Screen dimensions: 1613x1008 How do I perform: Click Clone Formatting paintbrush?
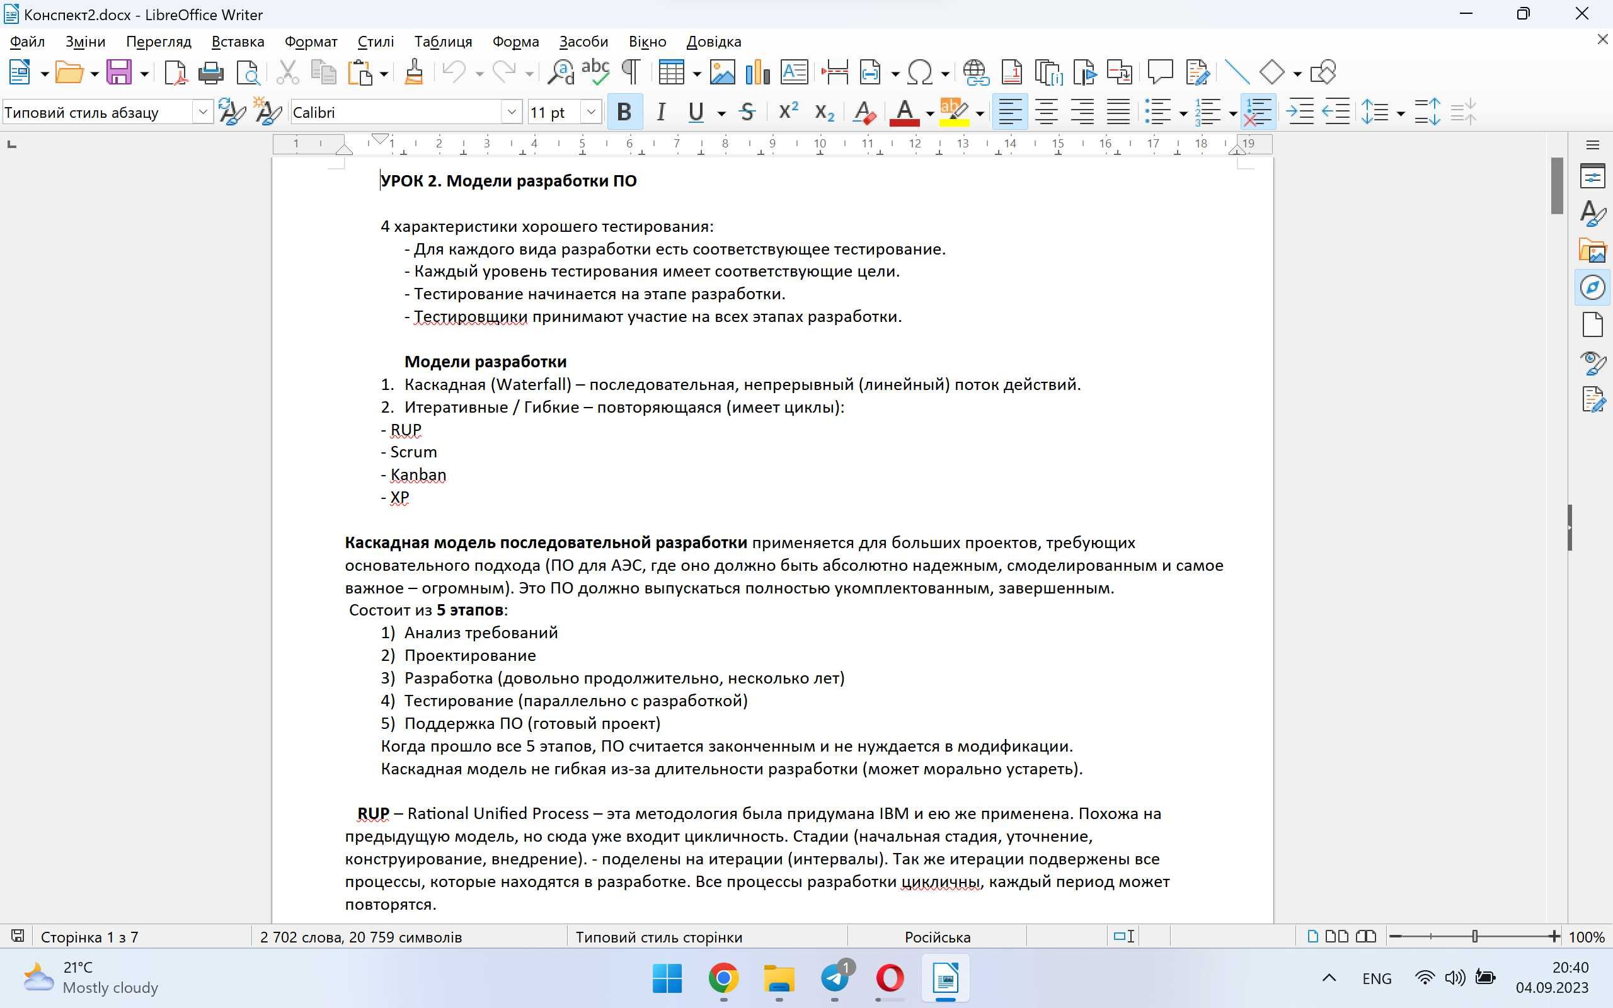pos(414,72)
